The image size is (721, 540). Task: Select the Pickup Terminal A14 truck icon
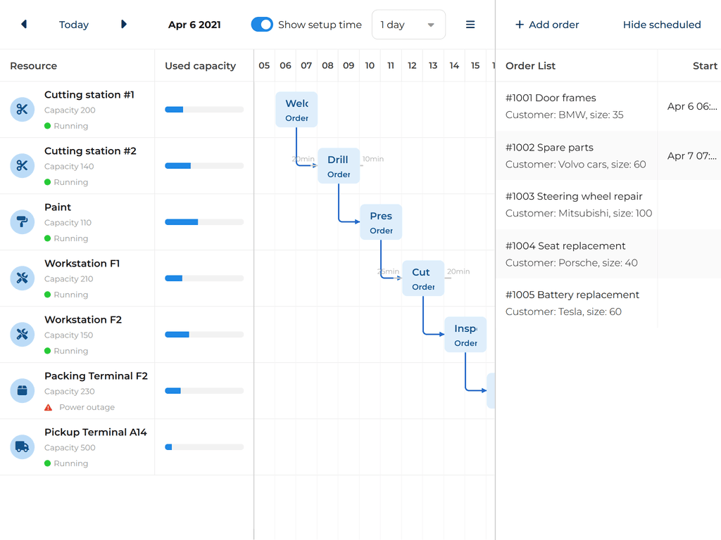point(21,447)
